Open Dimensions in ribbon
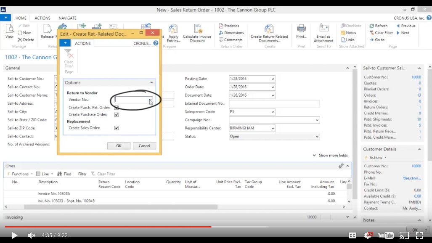Screen dimensions: 432x243 [231, 33]
